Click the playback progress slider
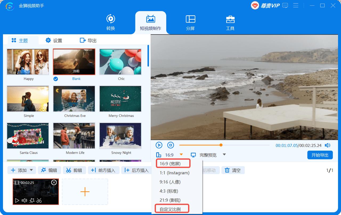 coord(221,145)
